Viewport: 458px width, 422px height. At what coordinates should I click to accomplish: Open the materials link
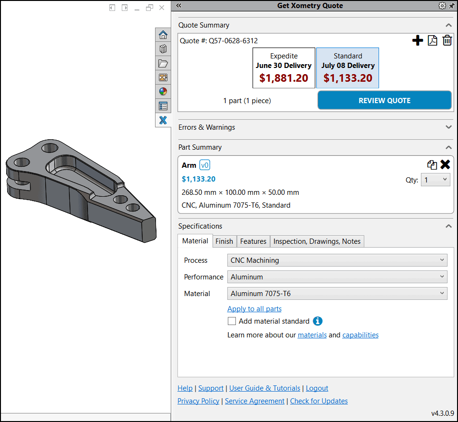coord(312,335)
